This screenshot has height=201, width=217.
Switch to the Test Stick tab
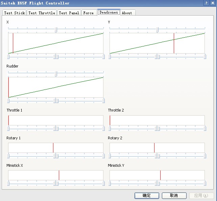(x=15, y=13)
